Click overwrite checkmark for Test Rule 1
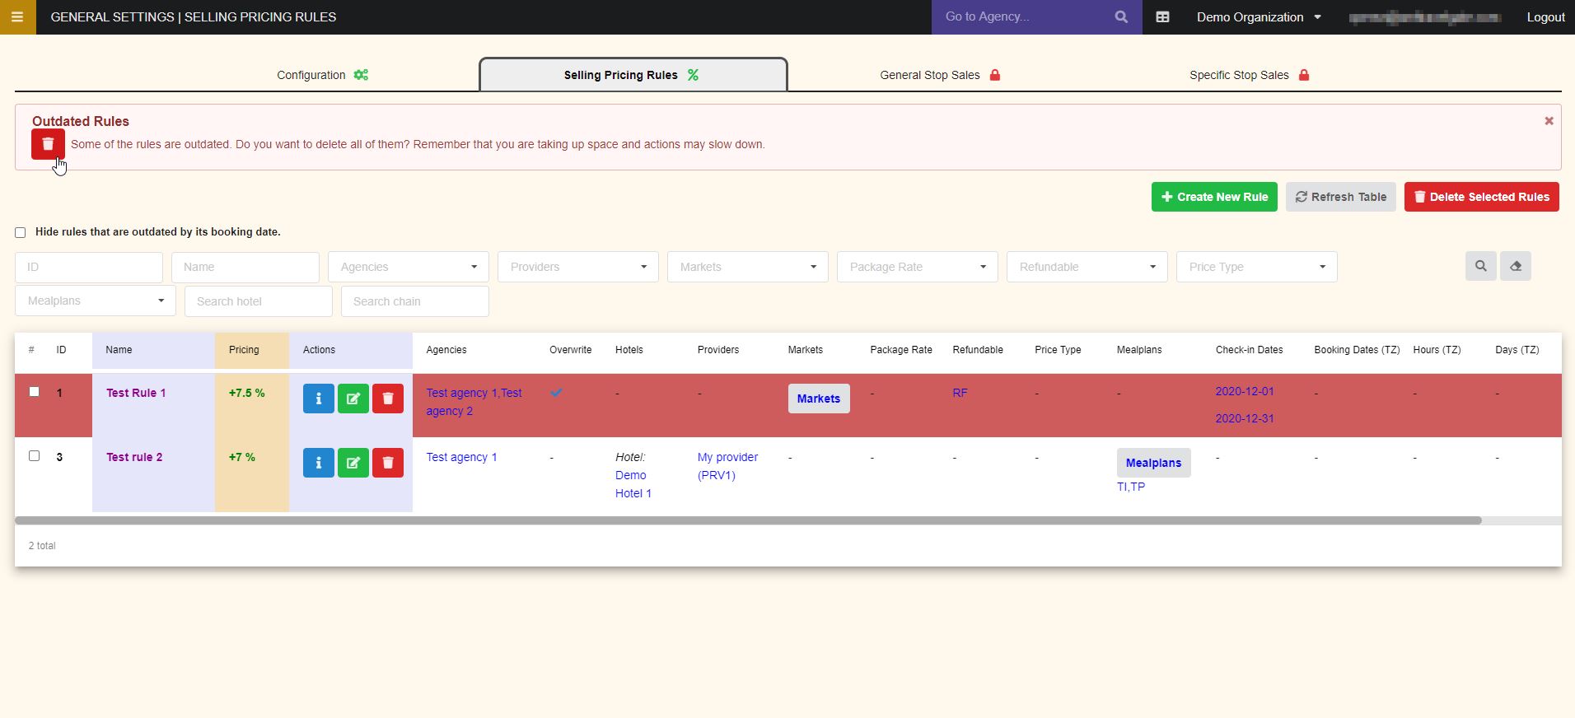This screenshot has height=718, width=1575. [557, 393]
